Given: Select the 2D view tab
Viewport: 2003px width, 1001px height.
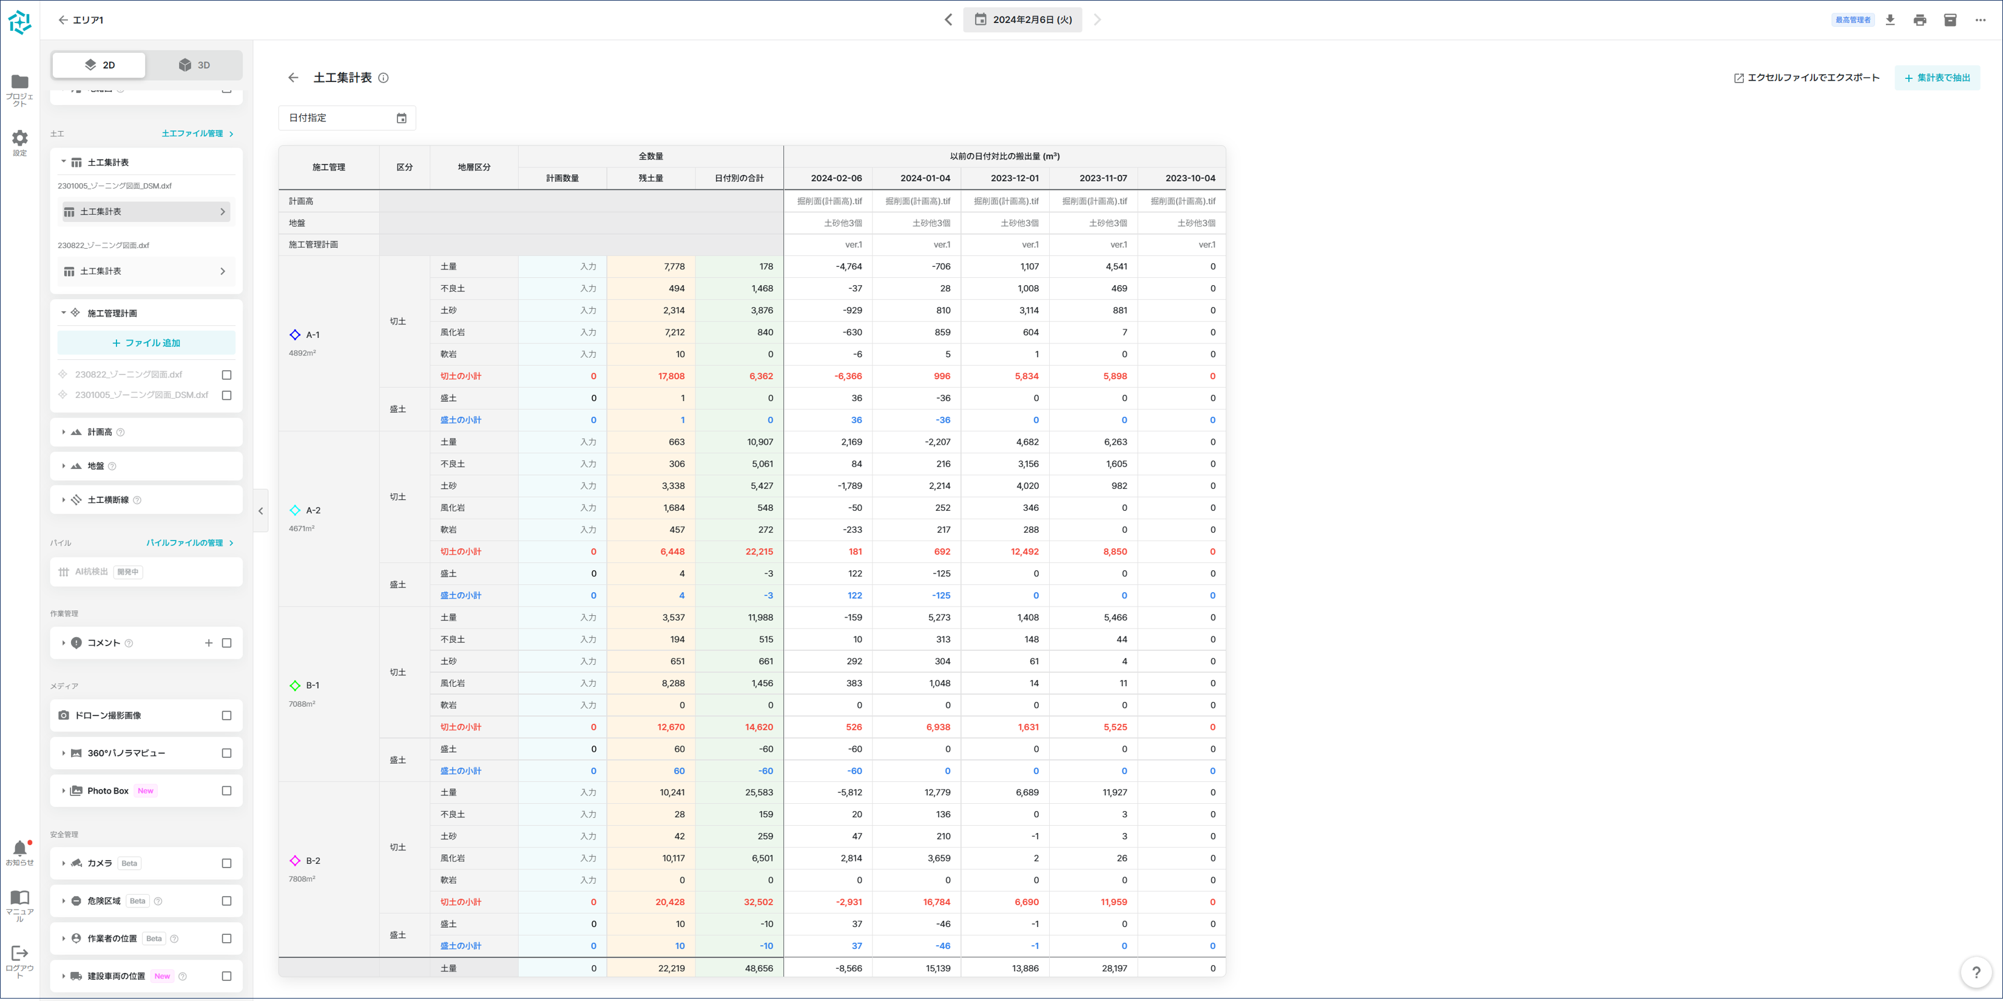Looking at the screenshot, I should 99,66.
